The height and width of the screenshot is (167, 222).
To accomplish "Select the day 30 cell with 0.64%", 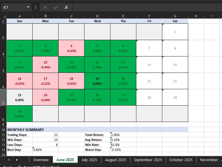I will pos(20,114).
